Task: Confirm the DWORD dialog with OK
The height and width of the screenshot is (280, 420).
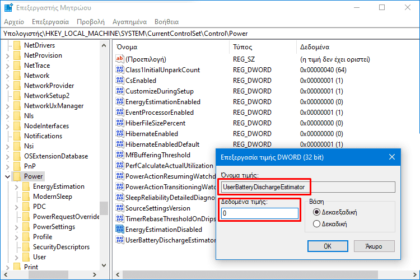Action: pyautogui.click(x=328, y=246)
